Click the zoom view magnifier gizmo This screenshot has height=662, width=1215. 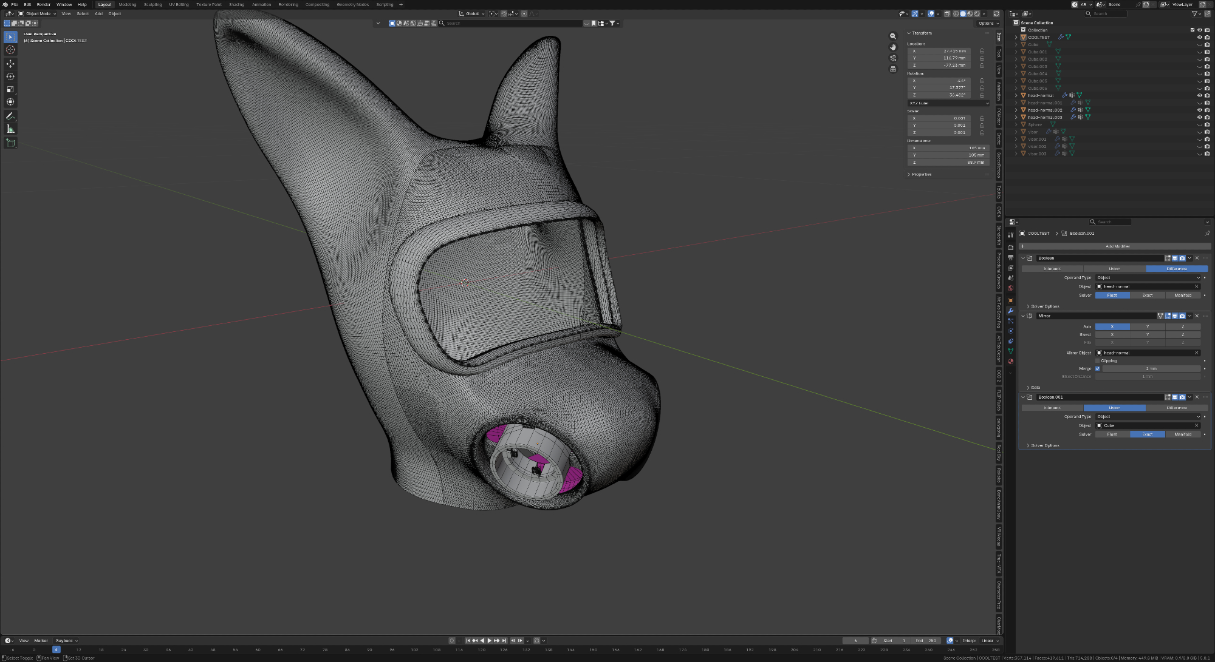click(x=892, y=36)
